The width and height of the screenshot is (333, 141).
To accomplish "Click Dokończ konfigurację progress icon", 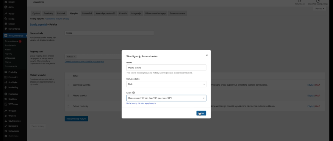I will 318,1.
